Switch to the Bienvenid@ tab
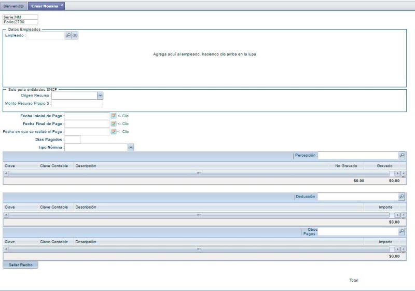This screenshot has height=291, width=415. pyautogui.click(x=13, y=5)
